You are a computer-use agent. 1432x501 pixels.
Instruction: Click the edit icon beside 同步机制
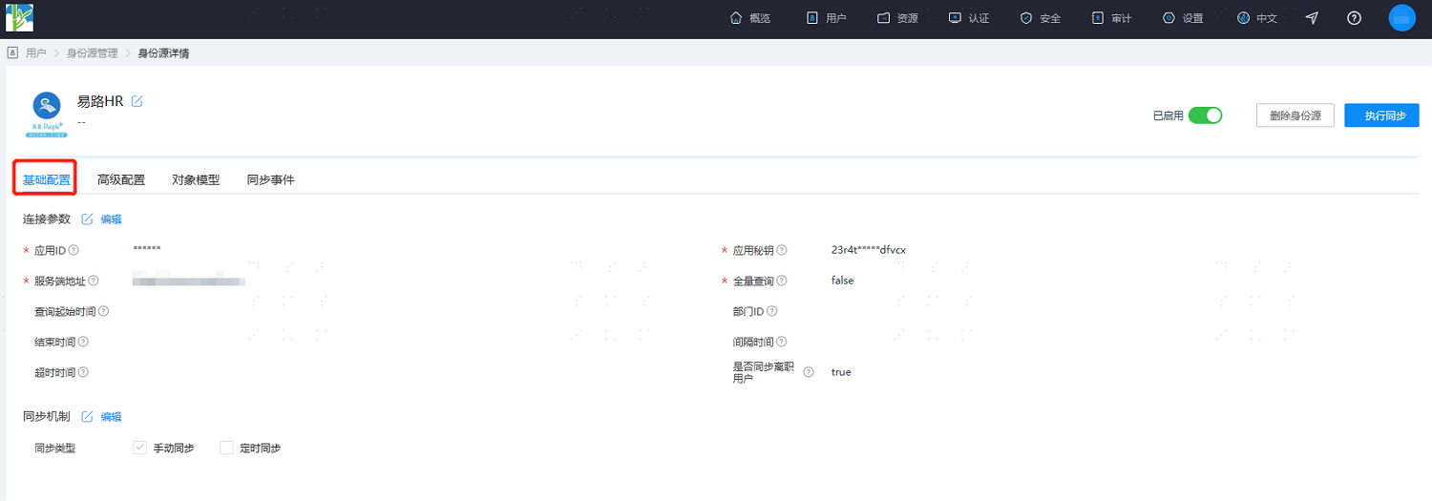click(x=87, y=417)
